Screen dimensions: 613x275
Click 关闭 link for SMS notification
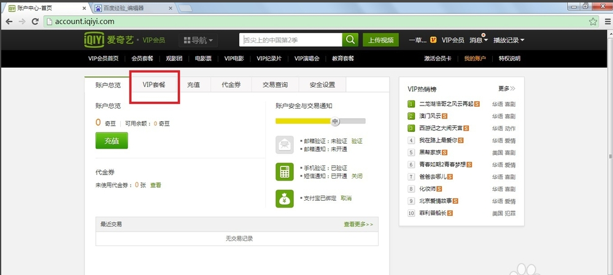pyautogui.click(x=357, y=176)
